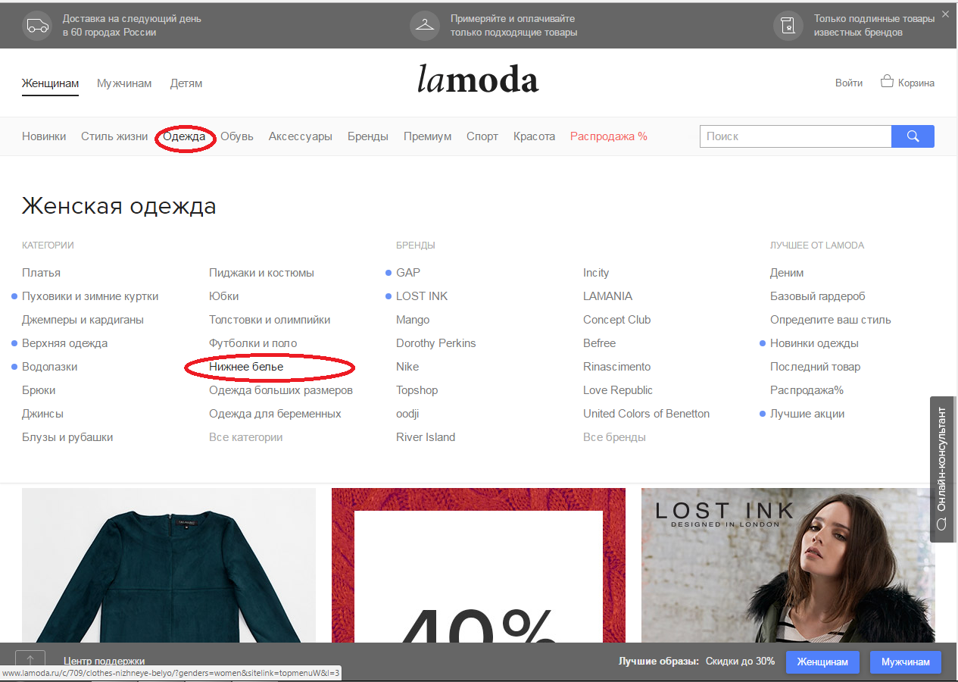Show Все категории
The width and height of the screenshot is (958, 682).
[x=245, y=437]
